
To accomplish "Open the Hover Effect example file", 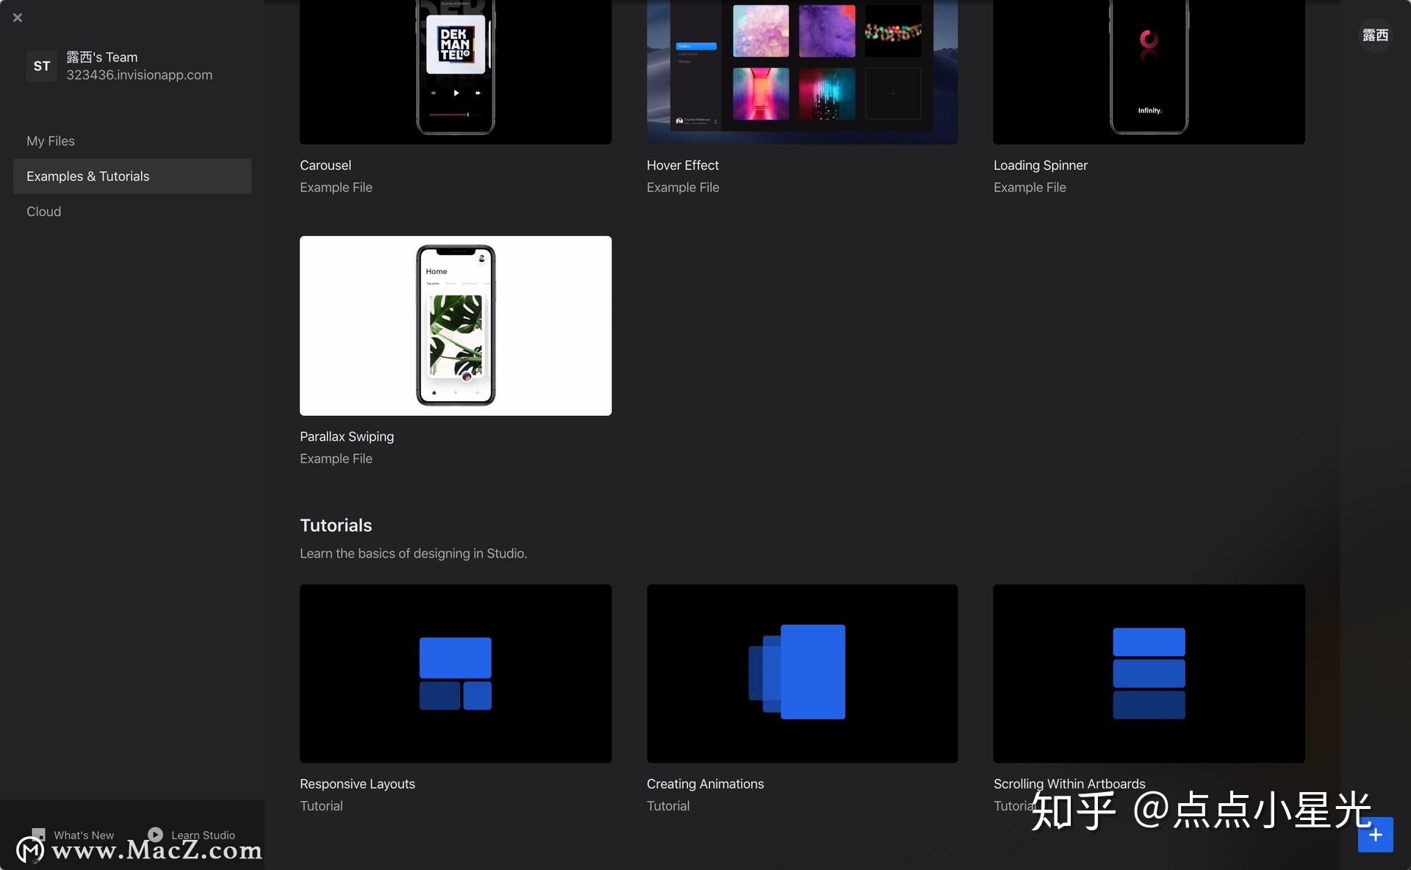I will point(802,71).
